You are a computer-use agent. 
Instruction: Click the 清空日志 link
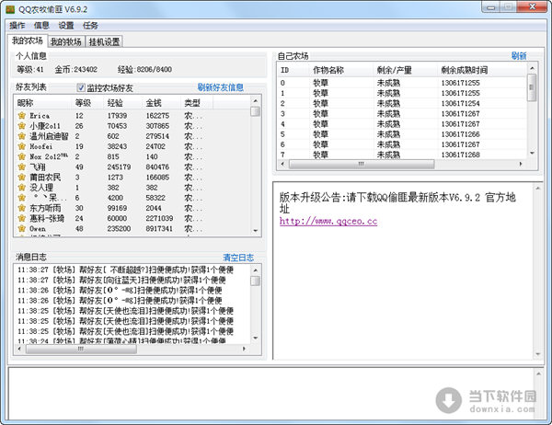(238, 258)
